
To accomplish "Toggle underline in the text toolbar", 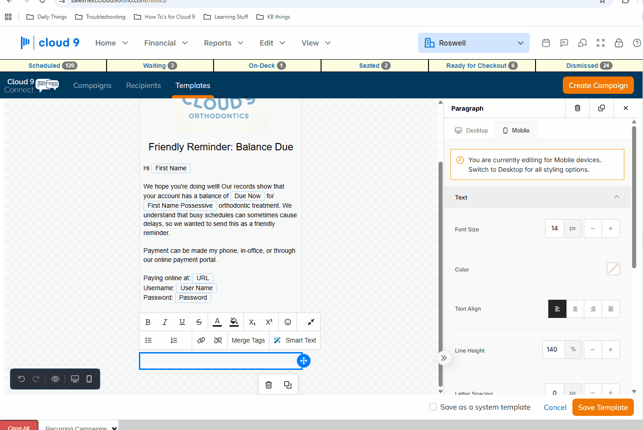I will coord(182,322).
